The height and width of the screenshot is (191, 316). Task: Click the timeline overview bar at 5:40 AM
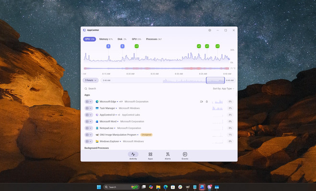(107, 80)
